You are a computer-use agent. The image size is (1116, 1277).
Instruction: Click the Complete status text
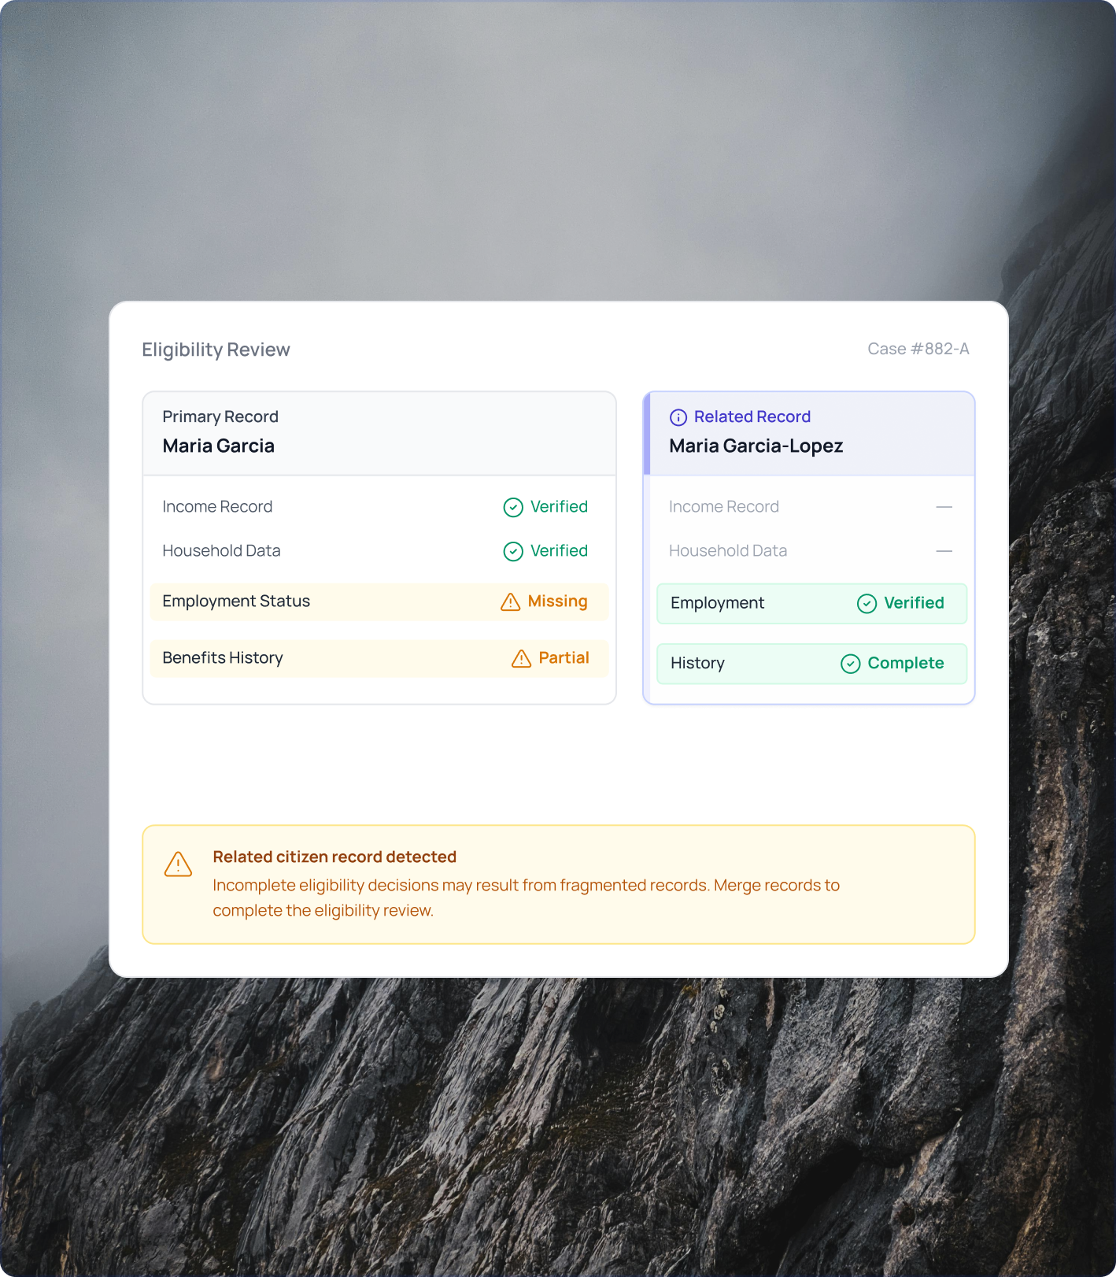[906, 663]
